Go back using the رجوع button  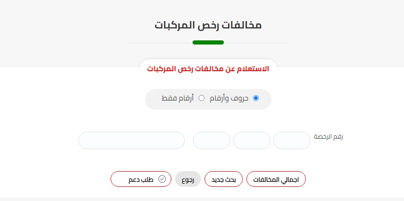tap(188, 179)
